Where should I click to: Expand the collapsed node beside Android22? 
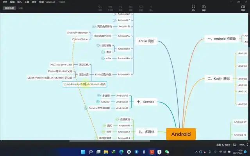pos(114,14)
